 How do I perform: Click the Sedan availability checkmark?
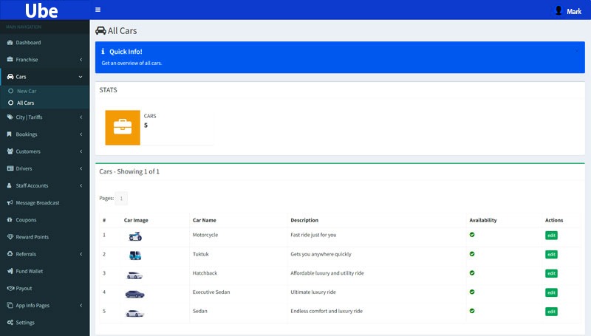pyautogui.click(x=472, y=311)
